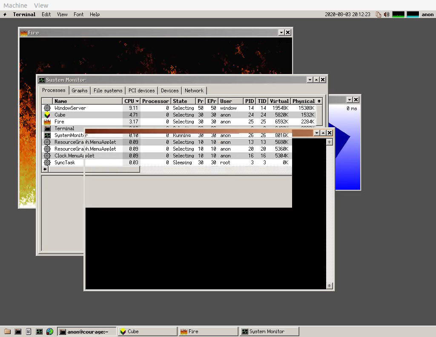Select the WindowServer process row

(x=85, y=108)
